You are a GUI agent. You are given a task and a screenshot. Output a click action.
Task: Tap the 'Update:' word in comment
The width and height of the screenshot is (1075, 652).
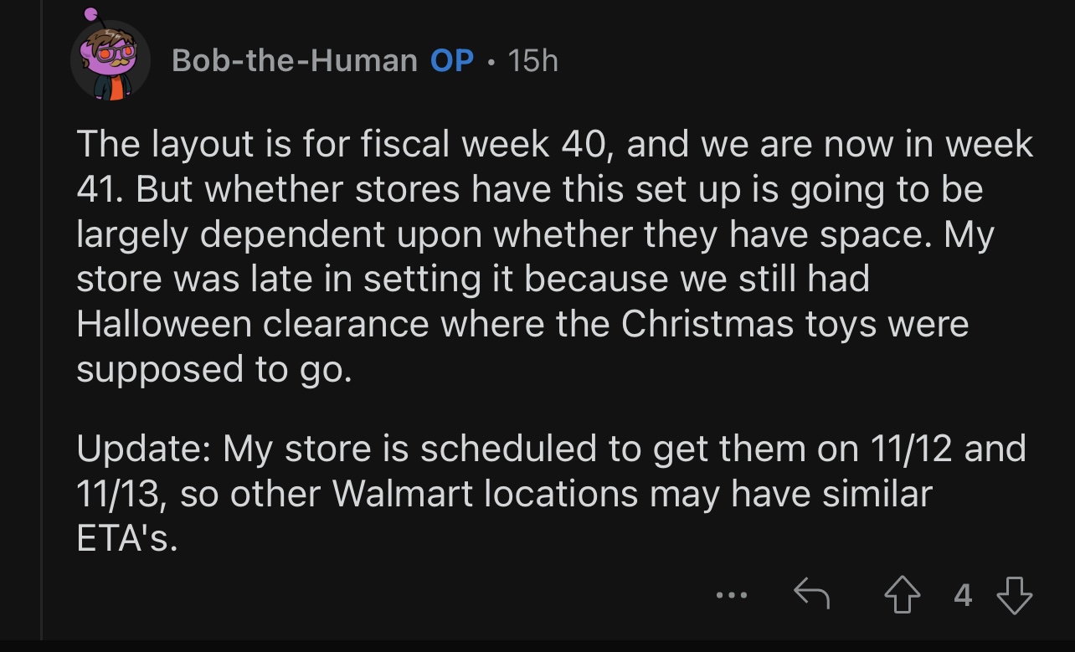(142, 449)
